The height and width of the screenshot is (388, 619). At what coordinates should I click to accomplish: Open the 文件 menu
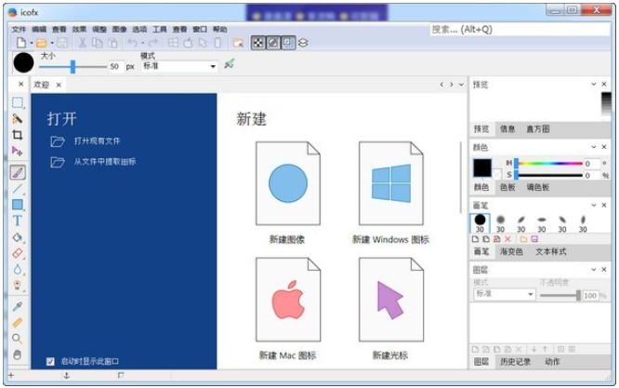19,29
